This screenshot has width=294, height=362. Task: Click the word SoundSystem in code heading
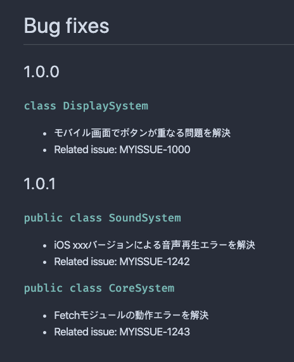[145, 218]
